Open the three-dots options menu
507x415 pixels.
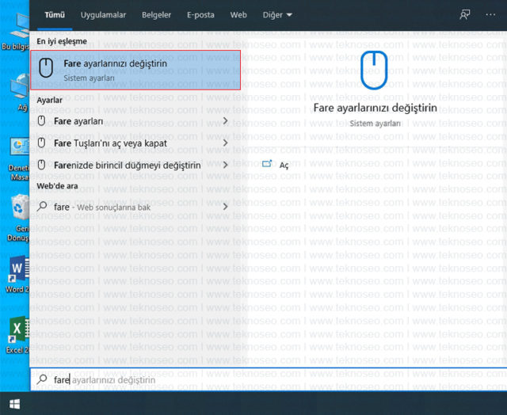[x=490, y=15]
